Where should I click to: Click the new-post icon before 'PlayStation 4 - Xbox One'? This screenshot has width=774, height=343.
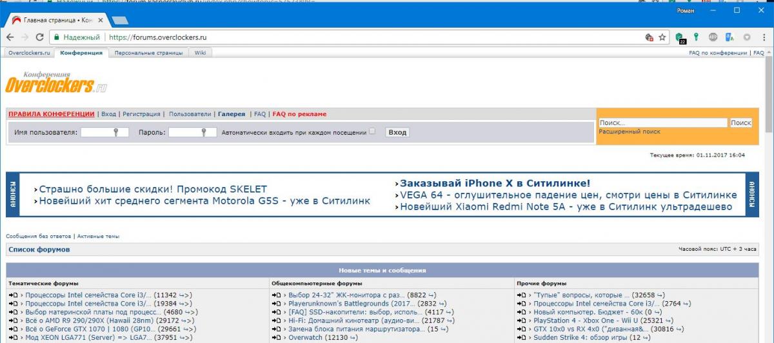pos(522,320)
